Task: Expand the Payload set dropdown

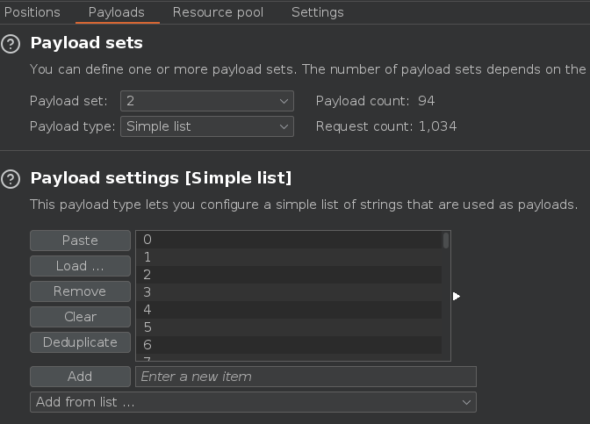Action: [x=207, y=101]
